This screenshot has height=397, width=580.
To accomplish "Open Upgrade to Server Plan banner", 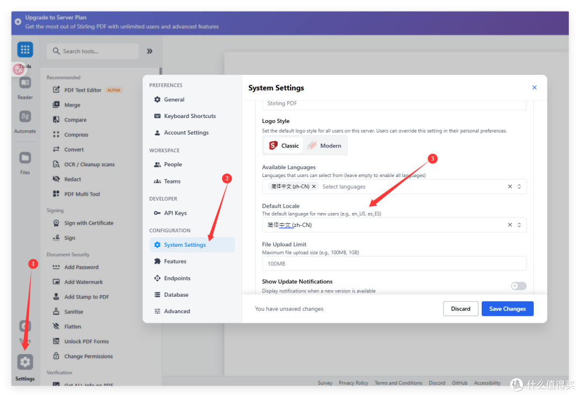I will pyautogui.click(x=290, y=22).
